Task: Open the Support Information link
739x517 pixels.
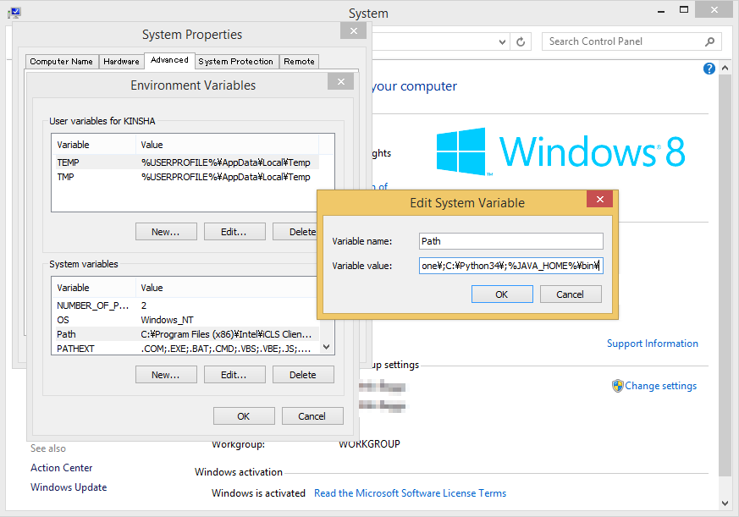Action: pyautogui.click(x=652, y=344)
